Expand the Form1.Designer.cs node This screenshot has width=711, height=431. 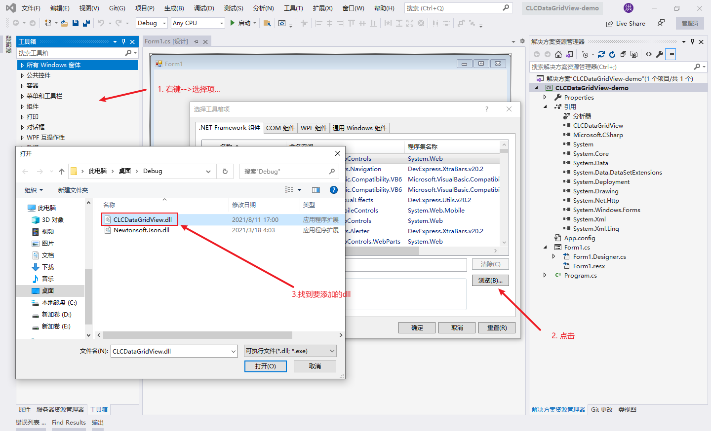pos(554,257)
